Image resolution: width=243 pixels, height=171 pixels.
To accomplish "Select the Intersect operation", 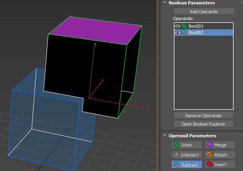I will [187, 155].
